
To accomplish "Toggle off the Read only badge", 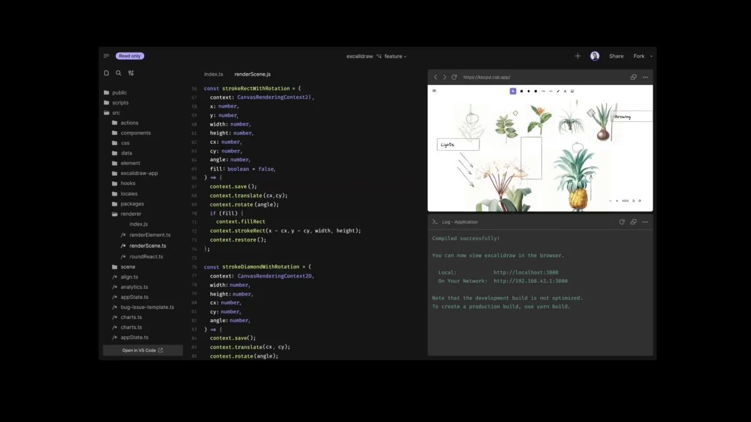I will 130,56.
